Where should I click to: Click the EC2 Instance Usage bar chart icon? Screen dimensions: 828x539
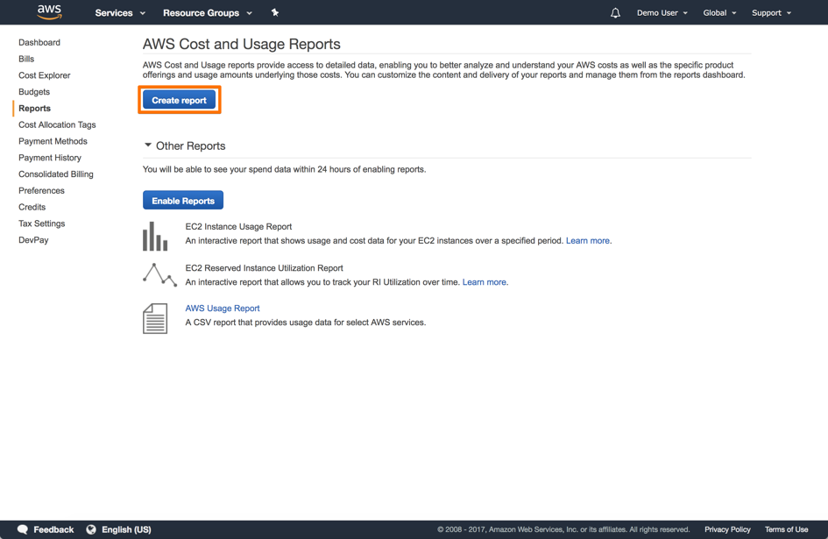point(155,236)
